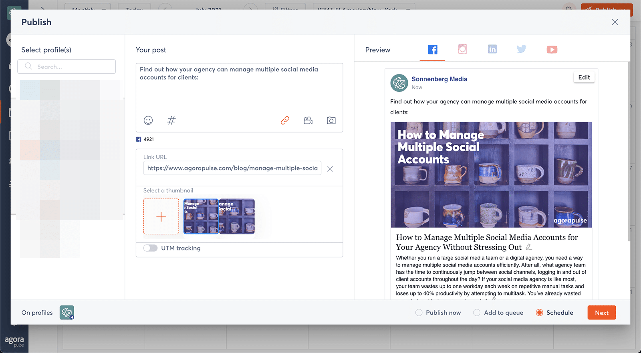Switch preview to Facebook tab

433,50
